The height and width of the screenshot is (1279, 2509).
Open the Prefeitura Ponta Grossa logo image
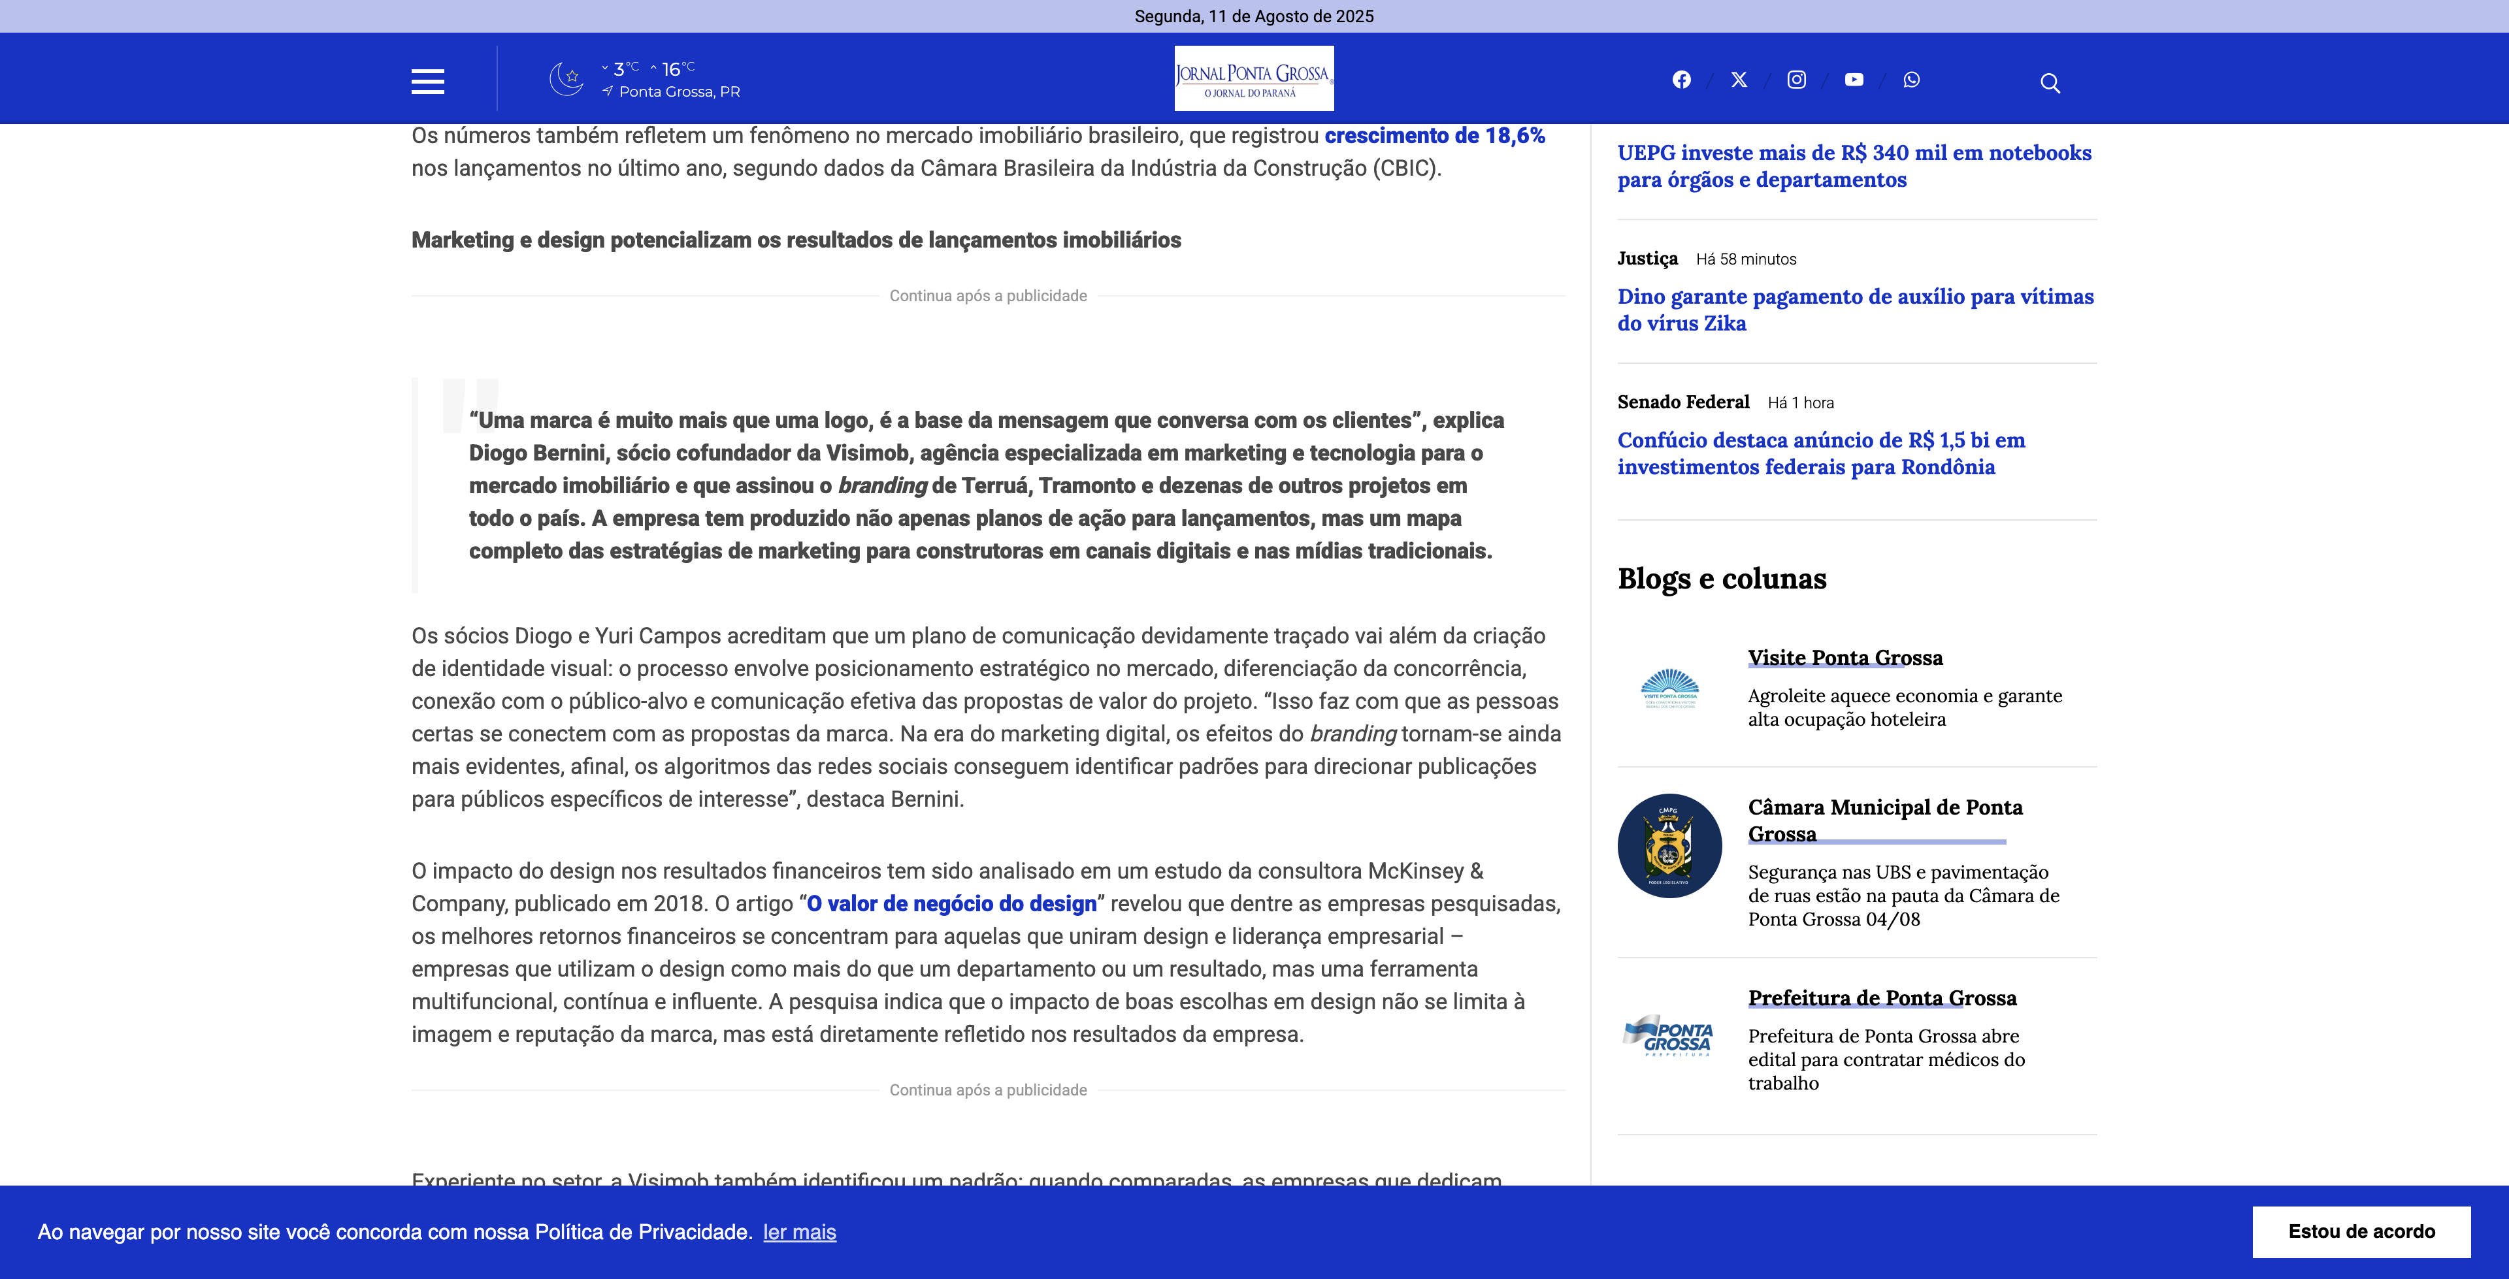pyautogui.click(x=1669, y=1035)
